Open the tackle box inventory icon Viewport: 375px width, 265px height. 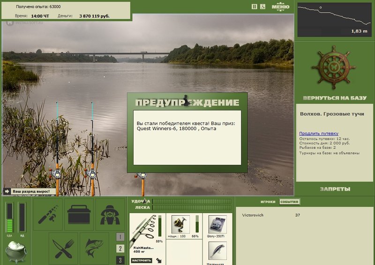tap(79, 214)
